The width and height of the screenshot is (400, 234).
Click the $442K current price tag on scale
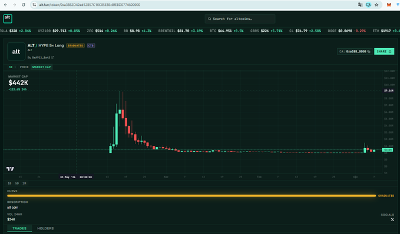tap(388, 150)
